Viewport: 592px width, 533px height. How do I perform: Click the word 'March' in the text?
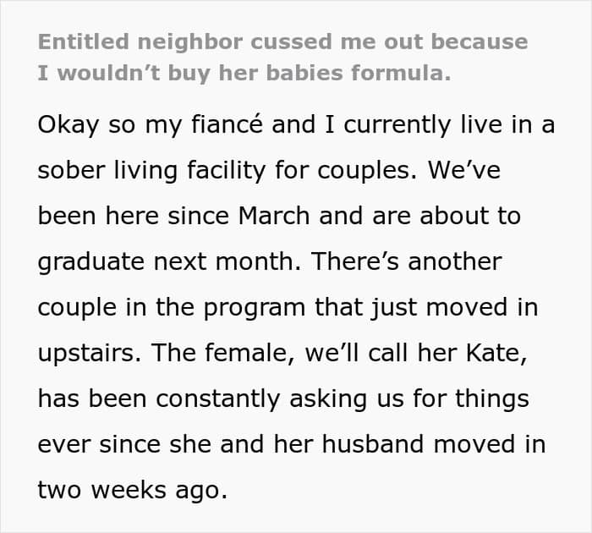click(274, 216)
